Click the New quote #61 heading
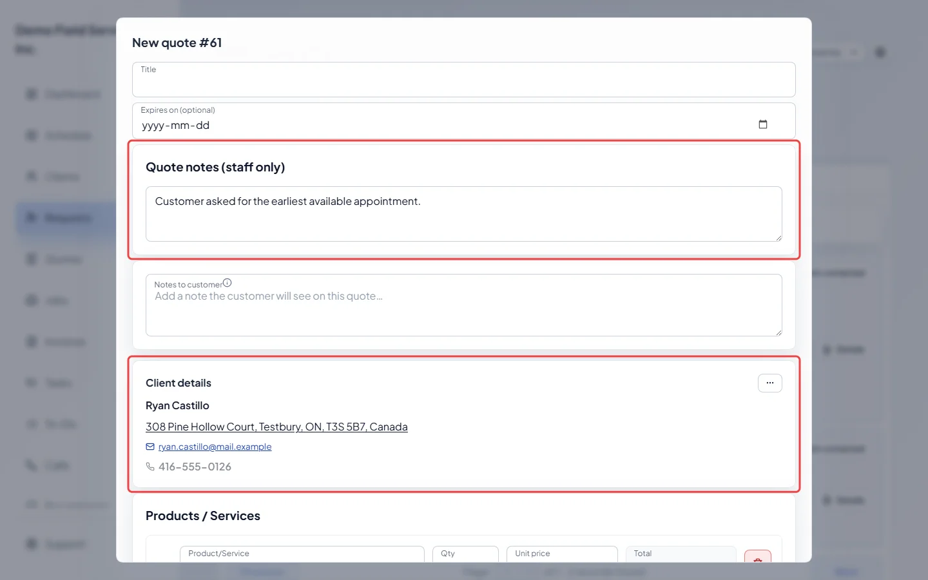Image resolution: width=928 pixels, height=580 pixels. (x=177, y=43)
